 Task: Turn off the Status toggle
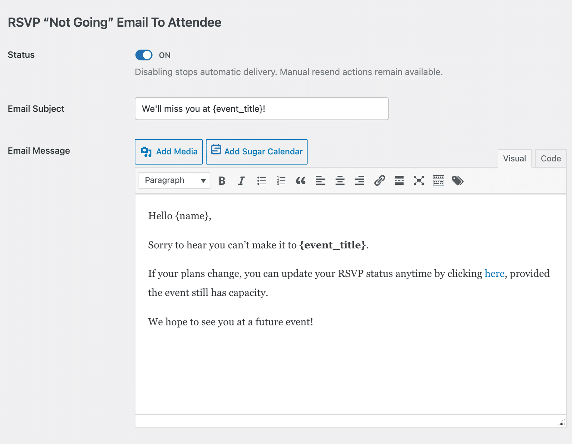[x=144, y=55]
